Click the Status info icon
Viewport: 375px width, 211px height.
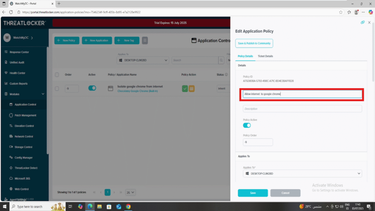tap(226, 75)
